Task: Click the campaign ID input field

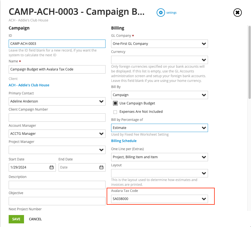Action: pos(57,44)
